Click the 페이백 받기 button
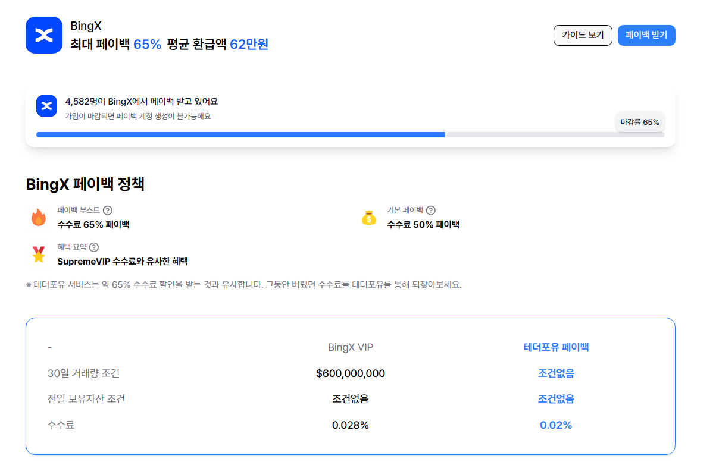Image resolution: width=716 pixels, height=468 pixels. click(x=646, y=35)
